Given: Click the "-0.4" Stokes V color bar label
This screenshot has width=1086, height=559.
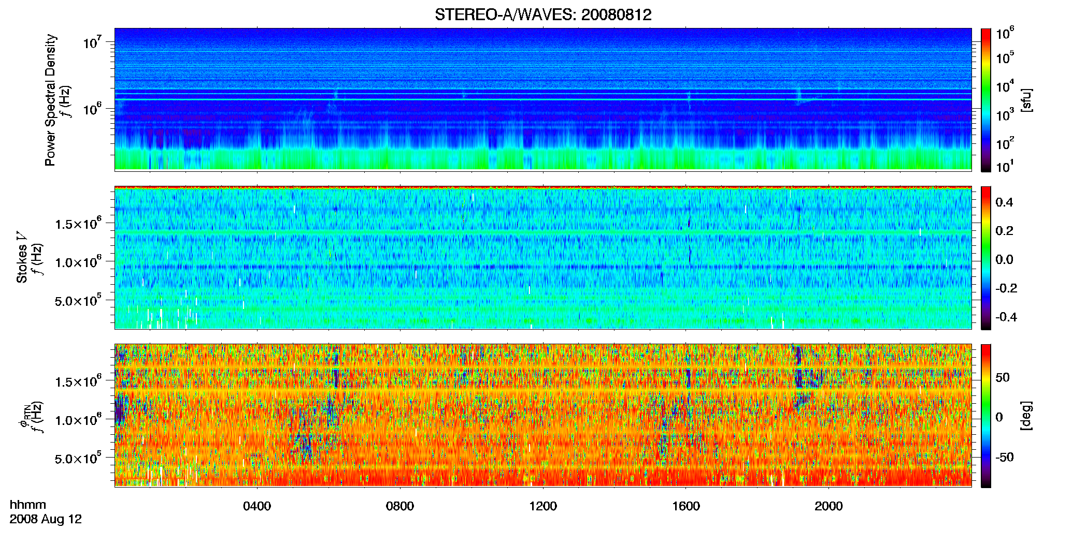Looking at the screenshot, I should 1006,317.
